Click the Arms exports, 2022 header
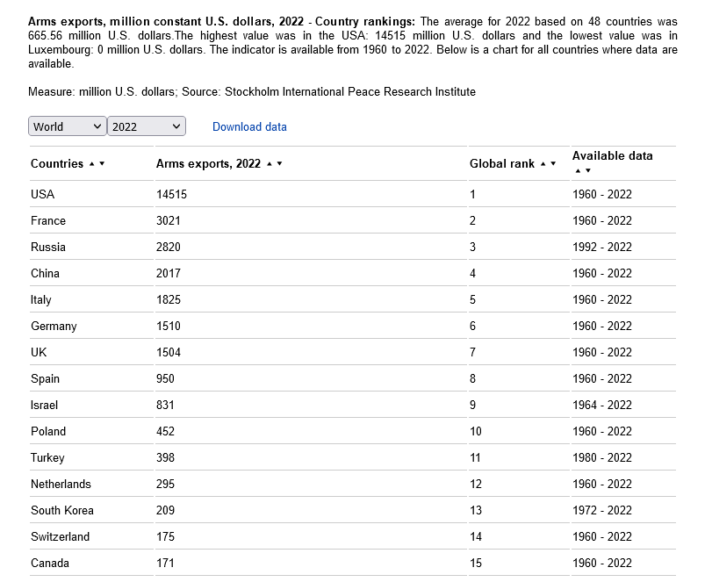This screenshot has height=582, width=712. point(208,163)
